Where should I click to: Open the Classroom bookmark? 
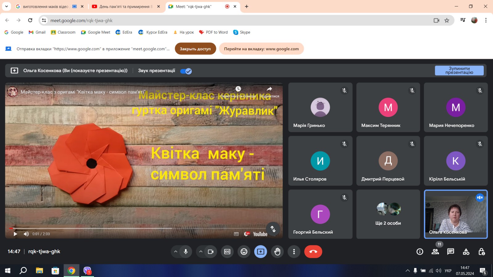(x=63, y=32)
